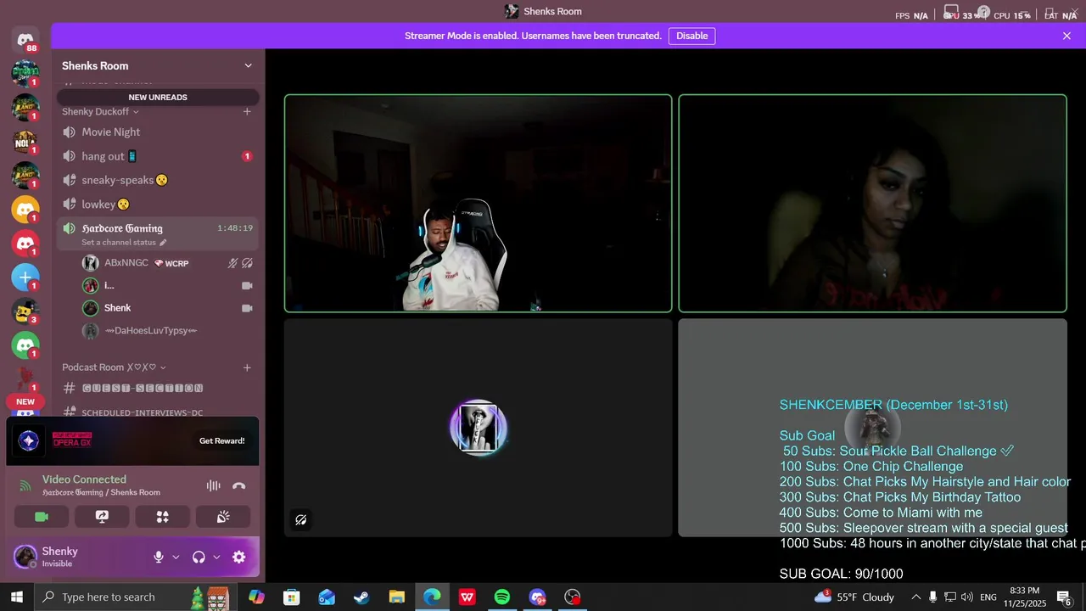Screen dimensions: 1086x611
Task: Join Movie Night voice channel
Action: pyautogui.click(x=158, y=132)
